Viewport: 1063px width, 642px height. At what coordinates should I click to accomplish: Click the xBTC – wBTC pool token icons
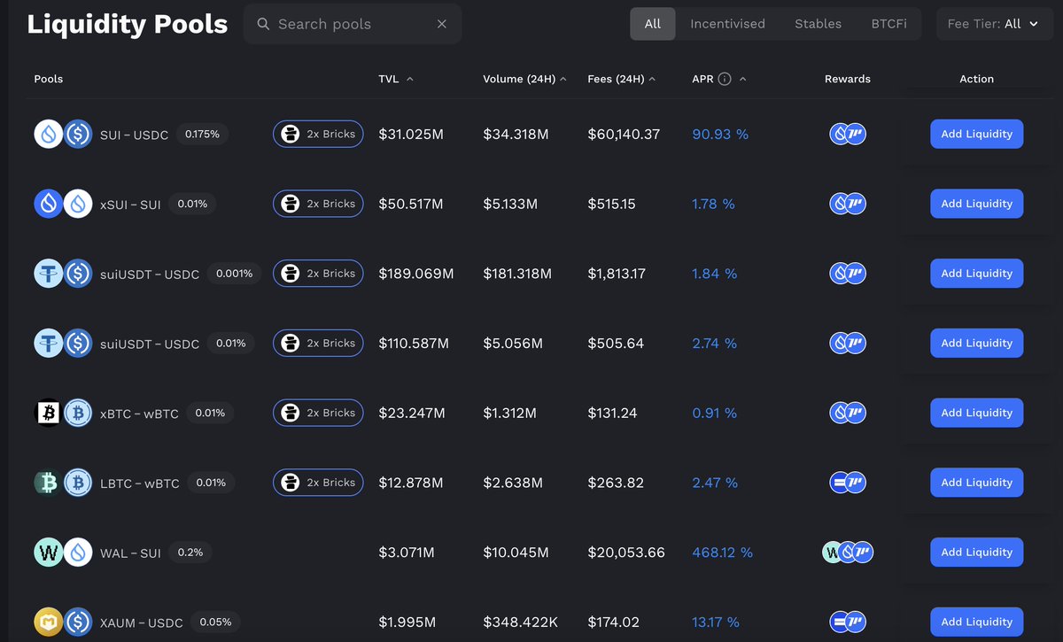click(x=63, y=413)
